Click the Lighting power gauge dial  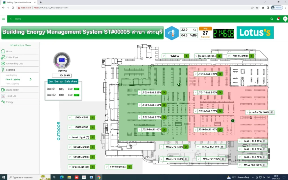pos(62,60)
